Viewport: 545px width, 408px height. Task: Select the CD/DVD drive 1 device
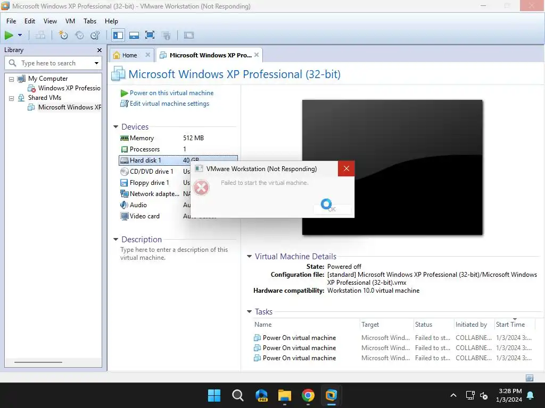pyautogui.click(x=155, y=172)
